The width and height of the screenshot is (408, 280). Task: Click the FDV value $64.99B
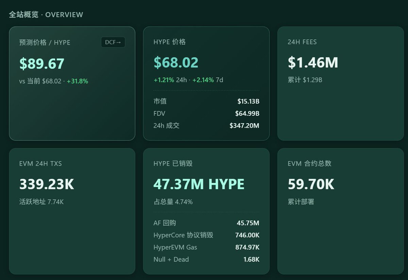pyautogui.click(x=247, y=113)
